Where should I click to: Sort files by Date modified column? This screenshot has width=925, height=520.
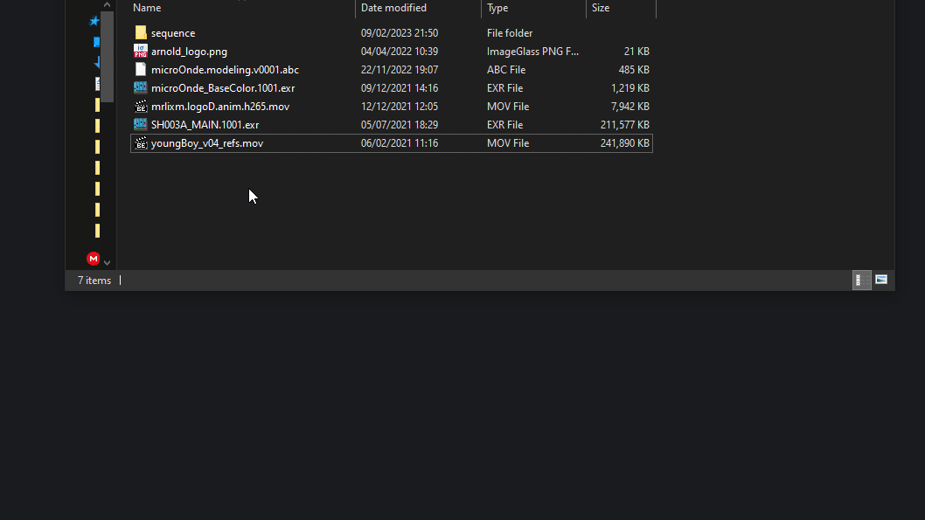click(393, 8)
